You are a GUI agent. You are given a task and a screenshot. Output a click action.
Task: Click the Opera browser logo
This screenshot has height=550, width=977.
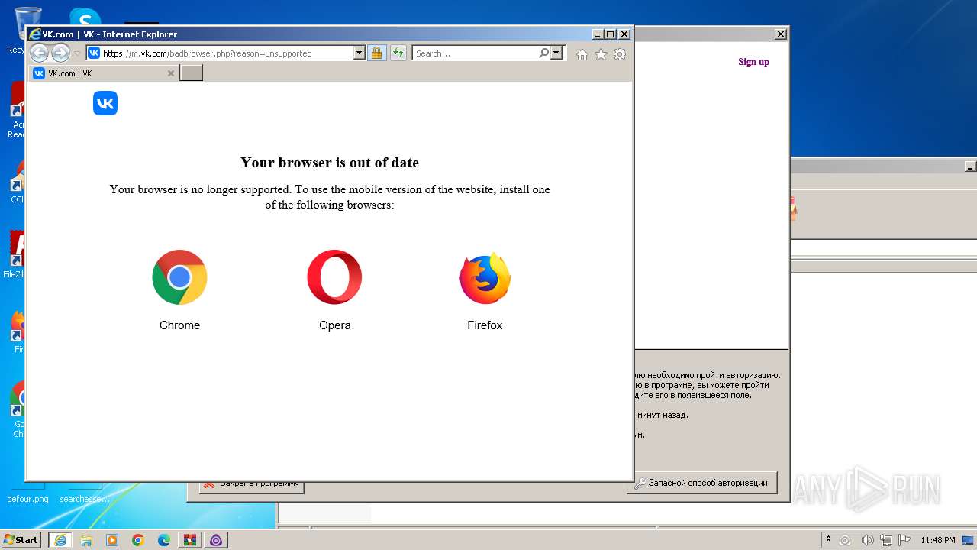point(334,277)
